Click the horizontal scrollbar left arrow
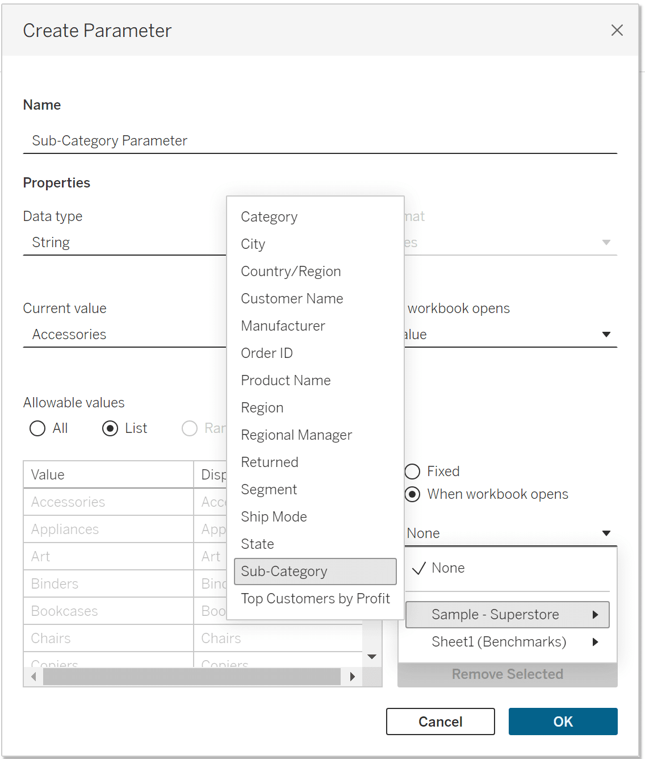645x759 pixels. (x=33, y=677)
